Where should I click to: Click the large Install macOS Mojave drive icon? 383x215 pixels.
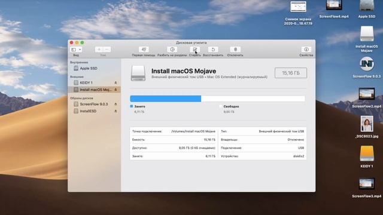coord(138,73)
